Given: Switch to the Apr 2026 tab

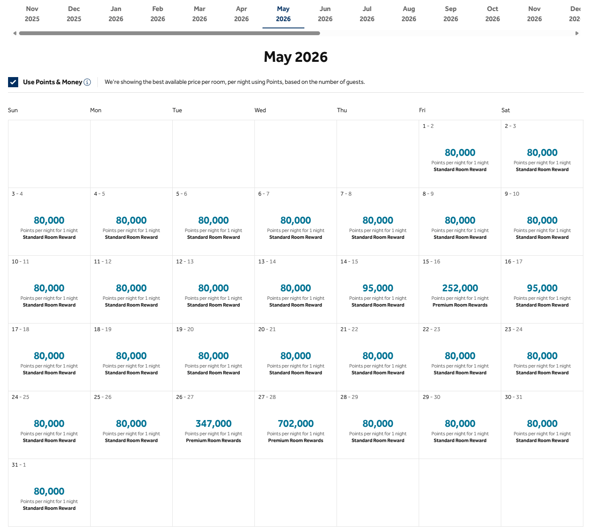Looking at the screenshot, I should pyautogui.click(x=241, y=14).
